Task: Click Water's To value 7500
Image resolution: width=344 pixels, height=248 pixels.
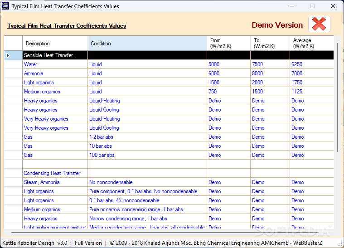Action: pos(270,64)
